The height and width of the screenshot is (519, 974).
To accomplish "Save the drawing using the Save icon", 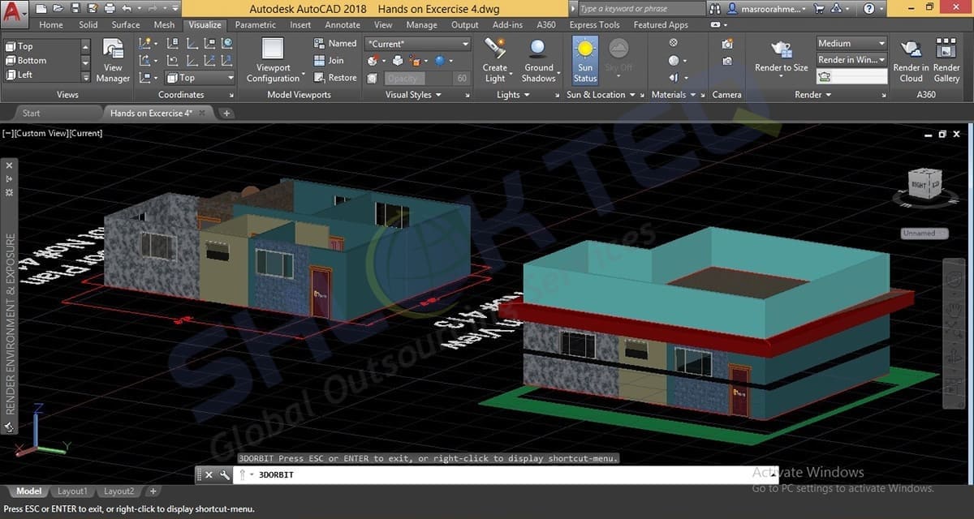I will (75, 8).
